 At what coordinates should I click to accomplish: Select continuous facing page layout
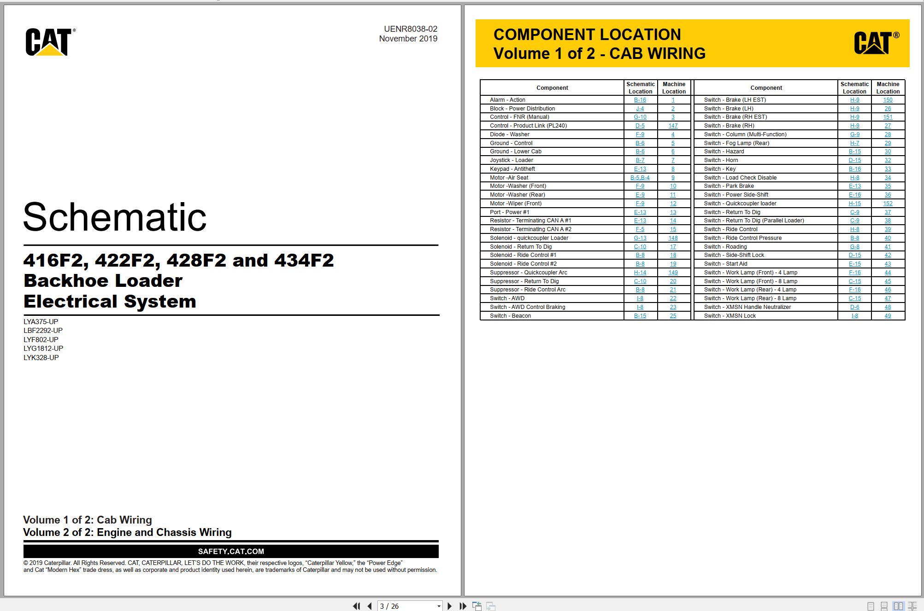(912, 606)
